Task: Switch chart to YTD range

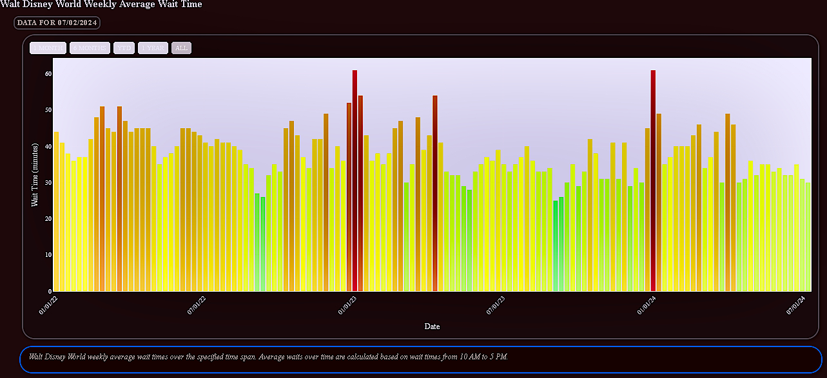Action: pos(124,48)
